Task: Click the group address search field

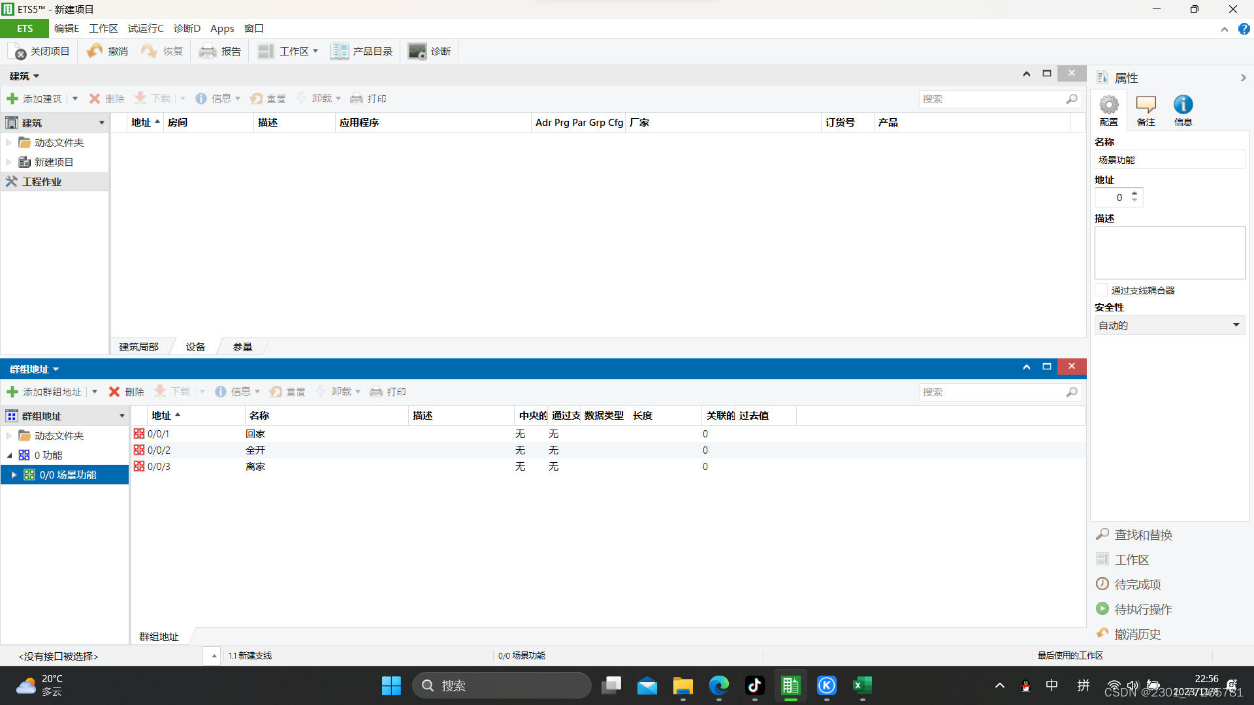Action: click(992, 392)
